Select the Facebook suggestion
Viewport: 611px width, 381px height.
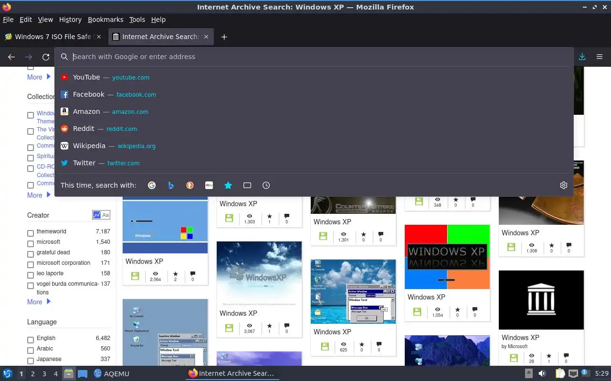314,94
